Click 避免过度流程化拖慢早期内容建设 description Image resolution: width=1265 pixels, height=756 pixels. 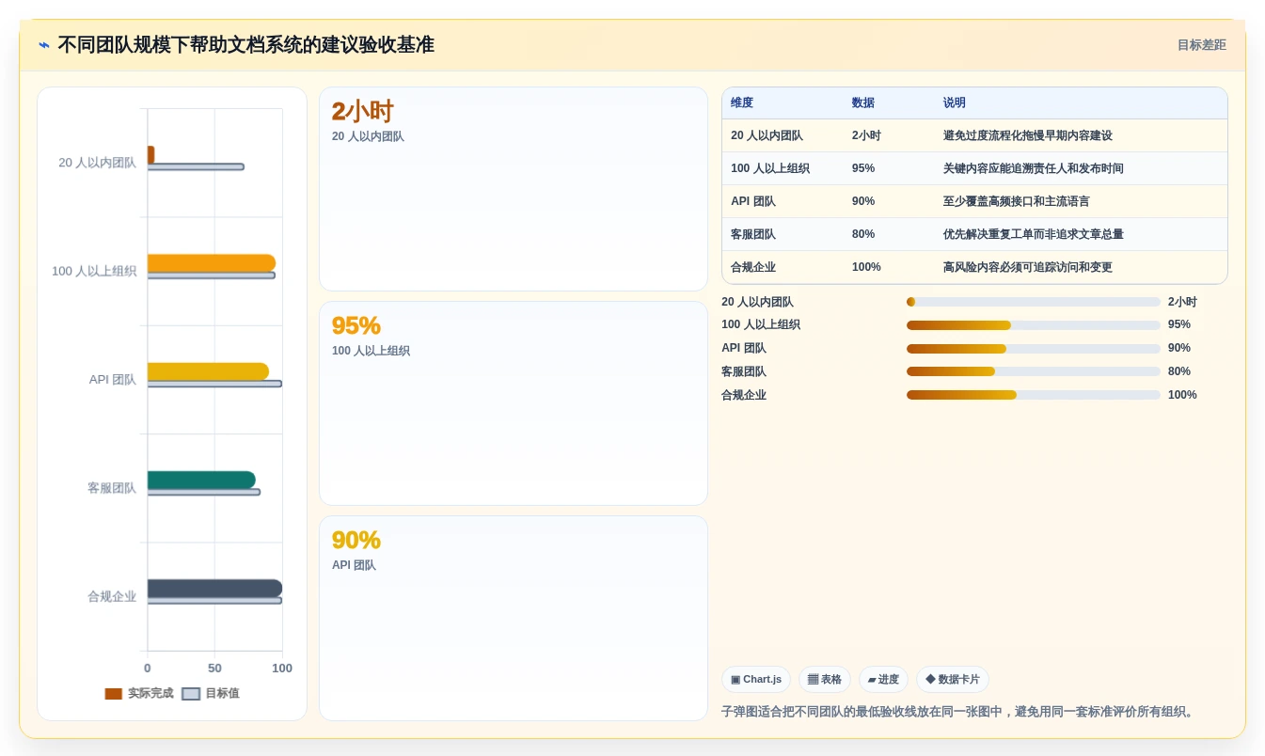pos(1028,136)
